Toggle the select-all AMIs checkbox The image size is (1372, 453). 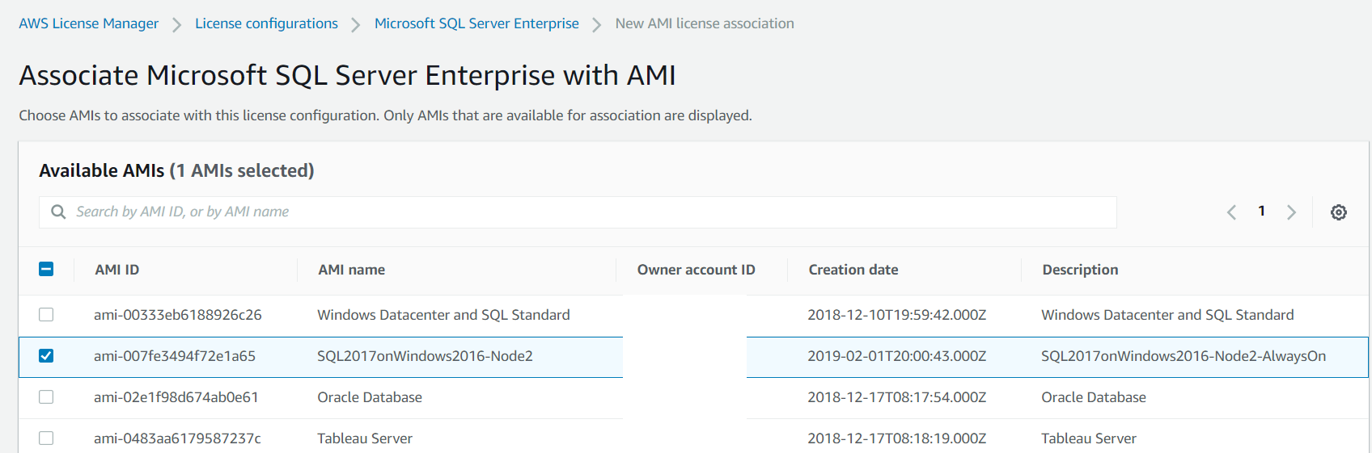[x=46, y=269]
